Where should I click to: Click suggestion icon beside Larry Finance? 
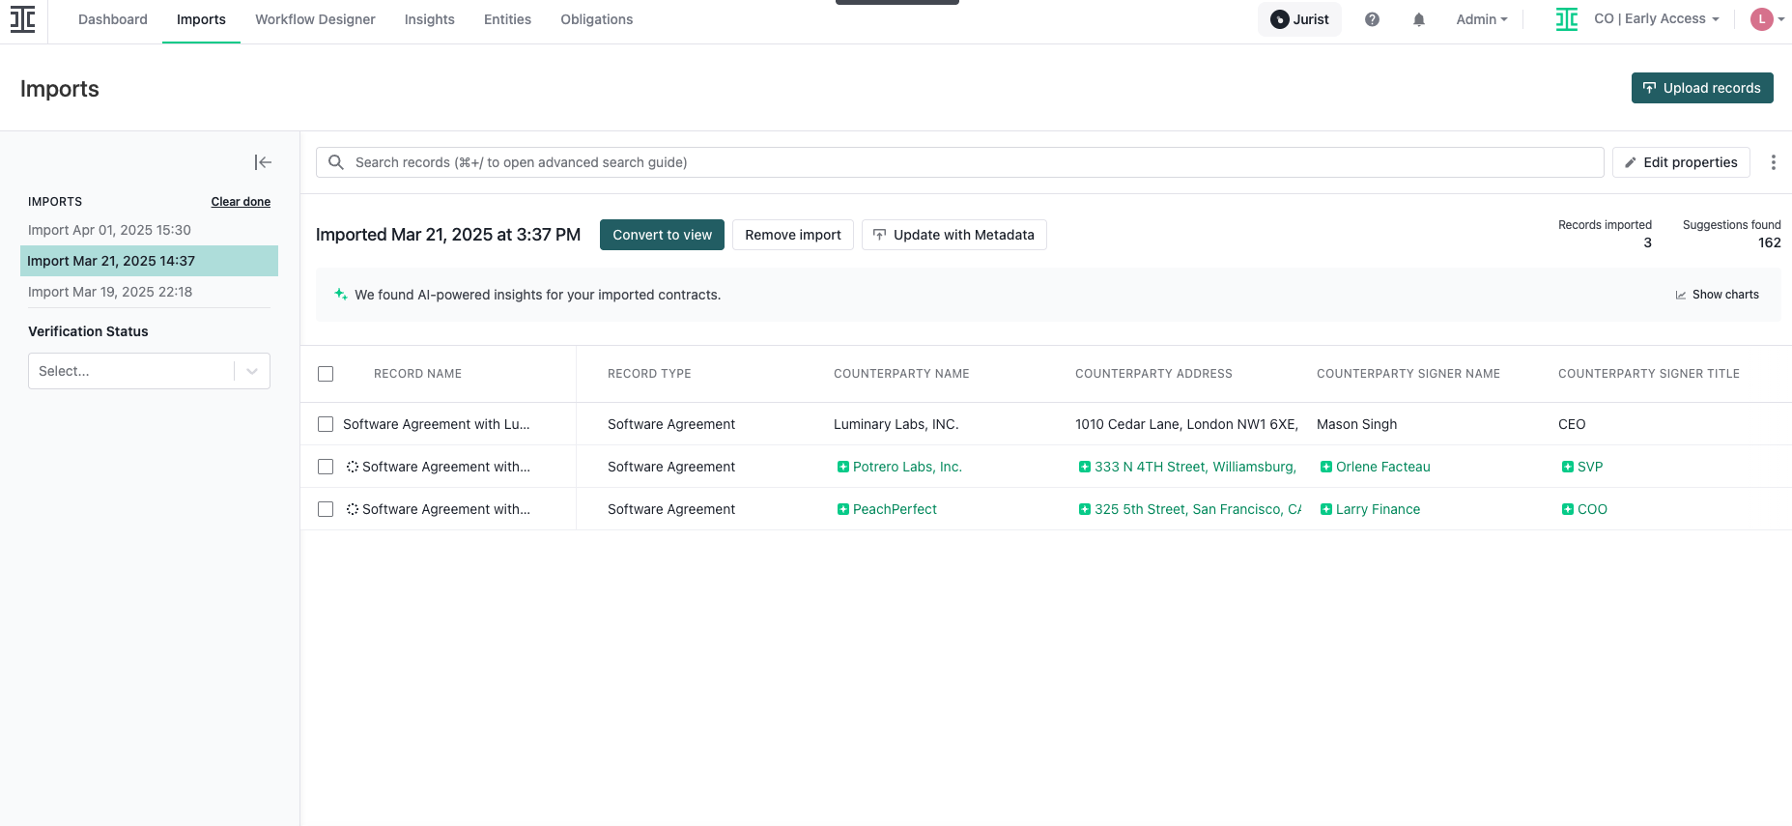(x=1326, y=509)
